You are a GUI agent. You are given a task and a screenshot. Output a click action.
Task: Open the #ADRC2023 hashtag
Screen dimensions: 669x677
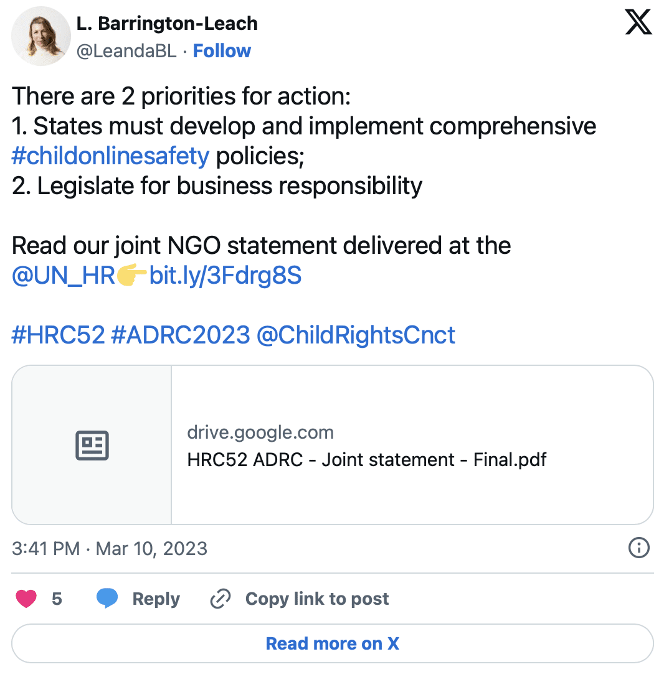pos(181,335)
